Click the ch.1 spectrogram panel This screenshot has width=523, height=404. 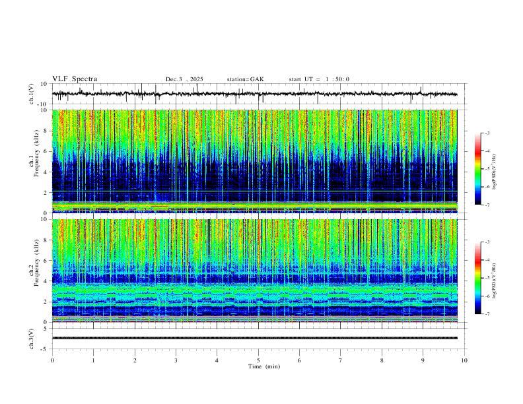[x=254, y=161]
